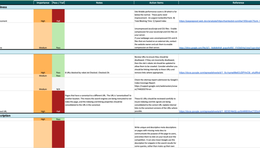Select the Action Items column header

156,3
